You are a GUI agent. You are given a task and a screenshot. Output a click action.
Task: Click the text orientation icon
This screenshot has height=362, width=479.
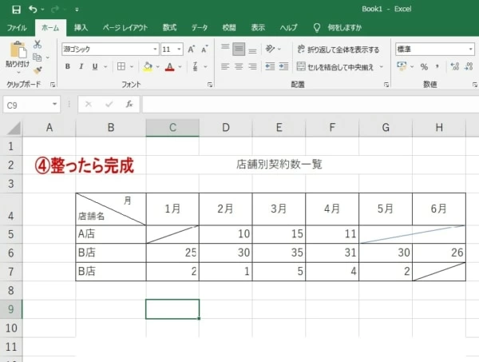tap(270, 49)
